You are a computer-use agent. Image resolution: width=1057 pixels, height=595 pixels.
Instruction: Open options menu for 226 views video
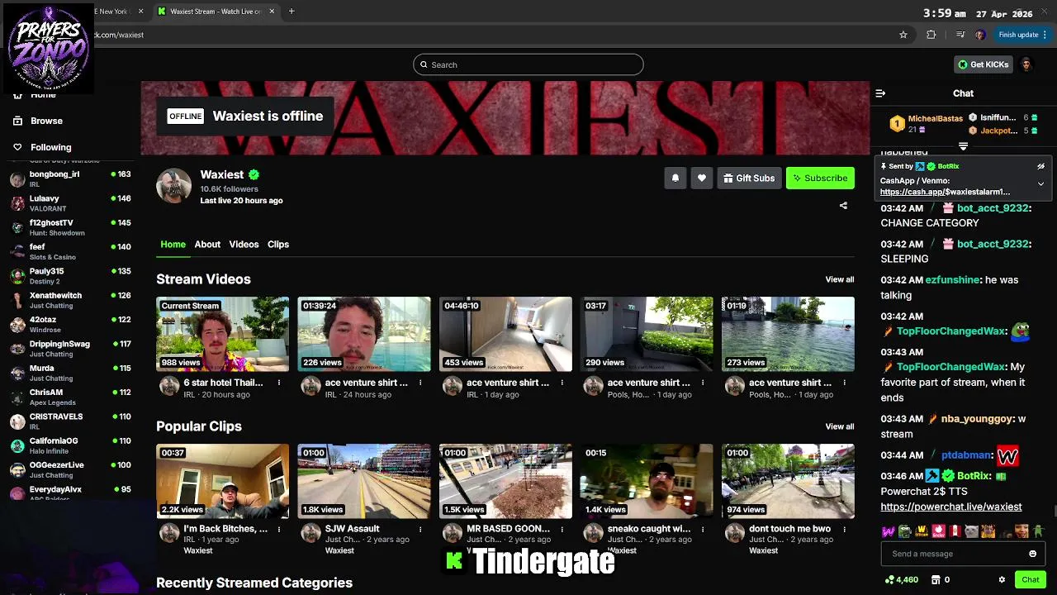(x=420, y=383)
